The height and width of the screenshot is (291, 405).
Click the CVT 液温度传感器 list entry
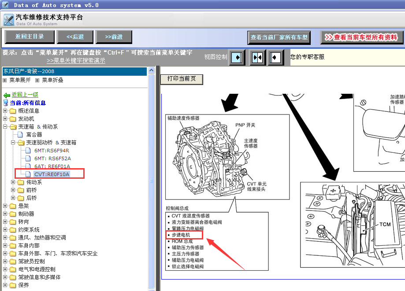[x=191, y=216]
